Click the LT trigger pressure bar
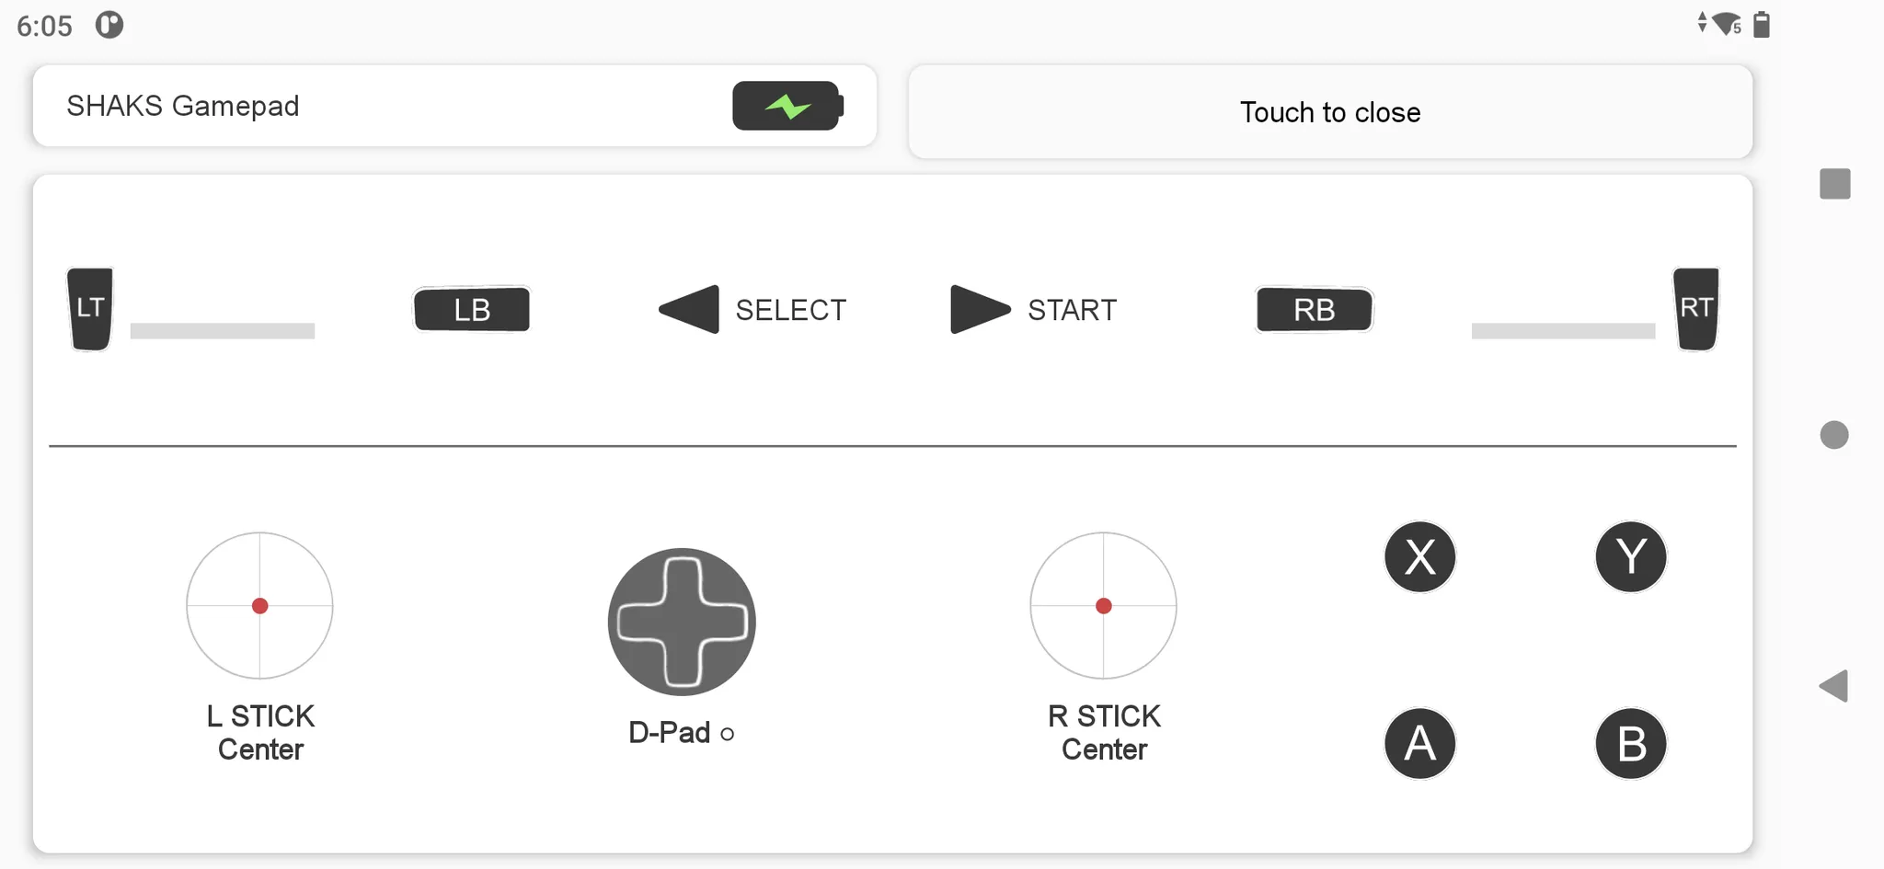The width and height of the screenshot is (1884, 869). point(223,331)
